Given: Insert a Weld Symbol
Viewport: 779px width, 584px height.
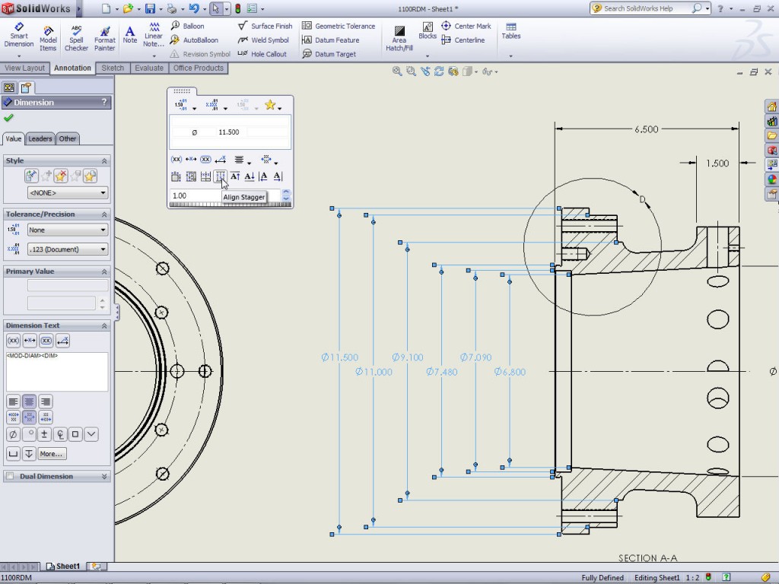Looking at the screenshot, I should 264,40.
